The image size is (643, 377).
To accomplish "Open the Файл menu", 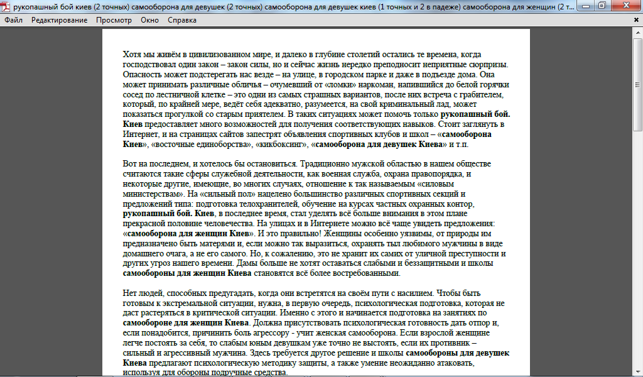I will 13,20.
